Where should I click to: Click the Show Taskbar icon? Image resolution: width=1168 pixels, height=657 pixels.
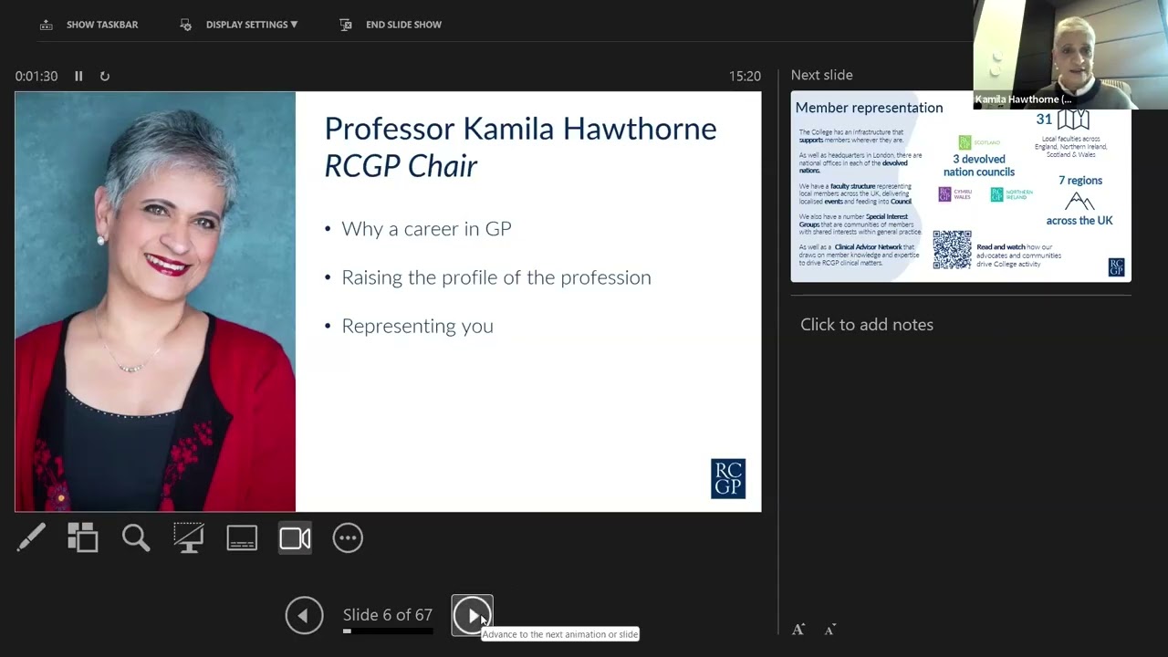pos(46,25)
